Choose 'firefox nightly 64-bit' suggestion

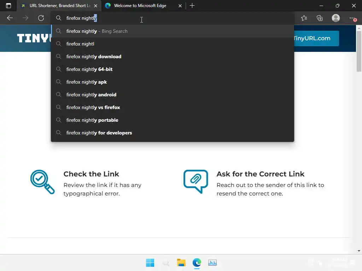[173, 69]
